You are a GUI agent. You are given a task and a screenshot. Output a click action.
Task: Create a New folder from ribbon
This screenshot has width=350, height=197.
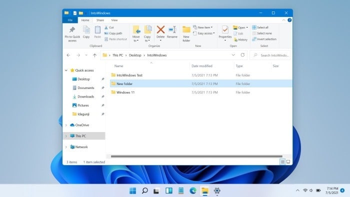[186, 33]
